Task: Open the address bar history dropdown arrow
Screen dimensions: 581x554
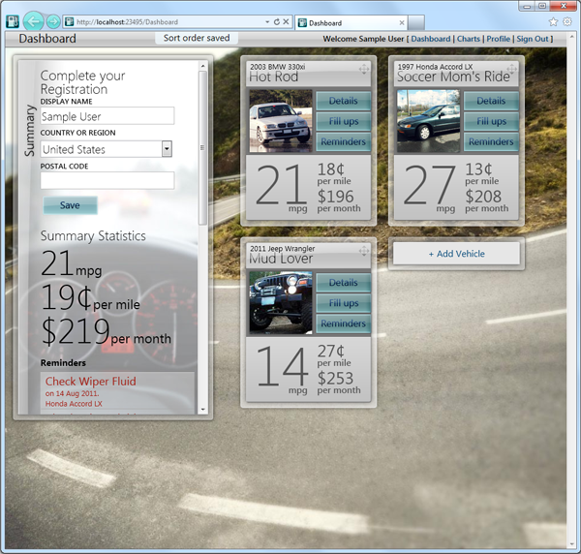Action: (x=267, y=22)
